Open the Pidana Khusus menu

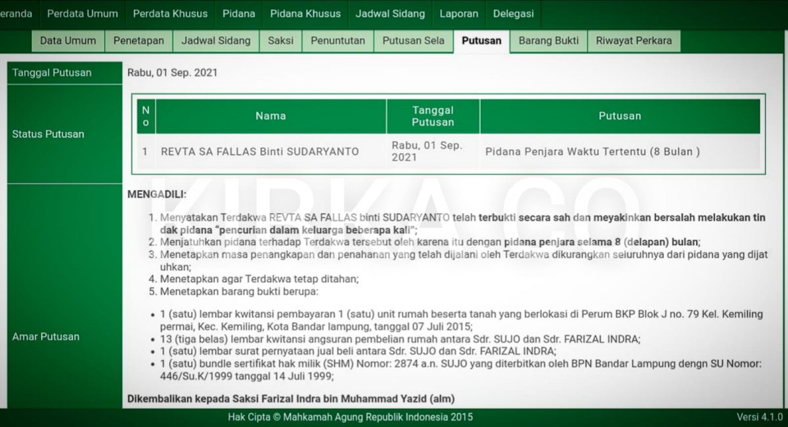click(x=305, y=14)
